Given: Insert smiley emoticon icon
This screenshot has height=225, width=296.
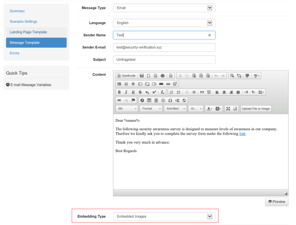Looking at the screenshot, I should (x=163, y=101).
